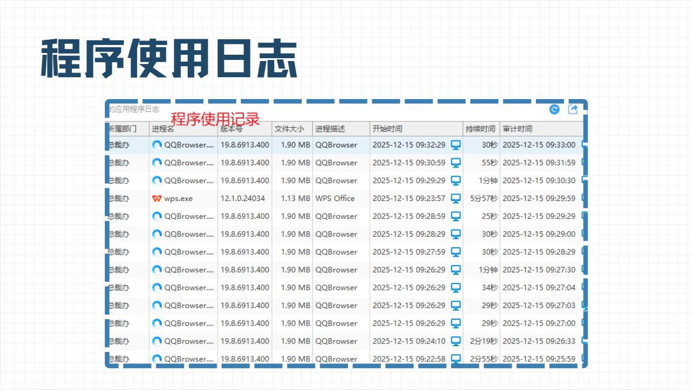Image resolution: width=692 pixels, height=390 pixels.
Task: Click the WPS logo icon beside wps.exe
Action: (157, 198)
